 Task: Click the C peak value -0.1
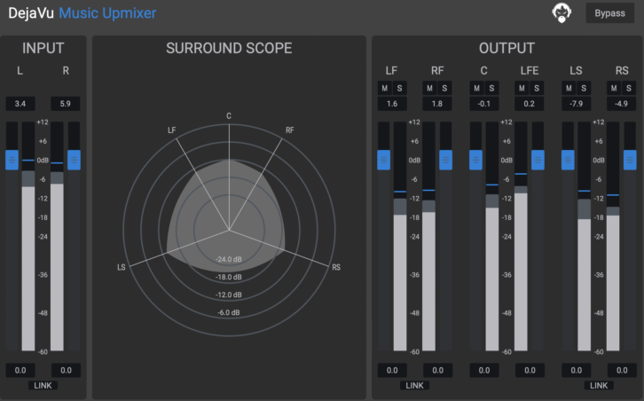484,104
